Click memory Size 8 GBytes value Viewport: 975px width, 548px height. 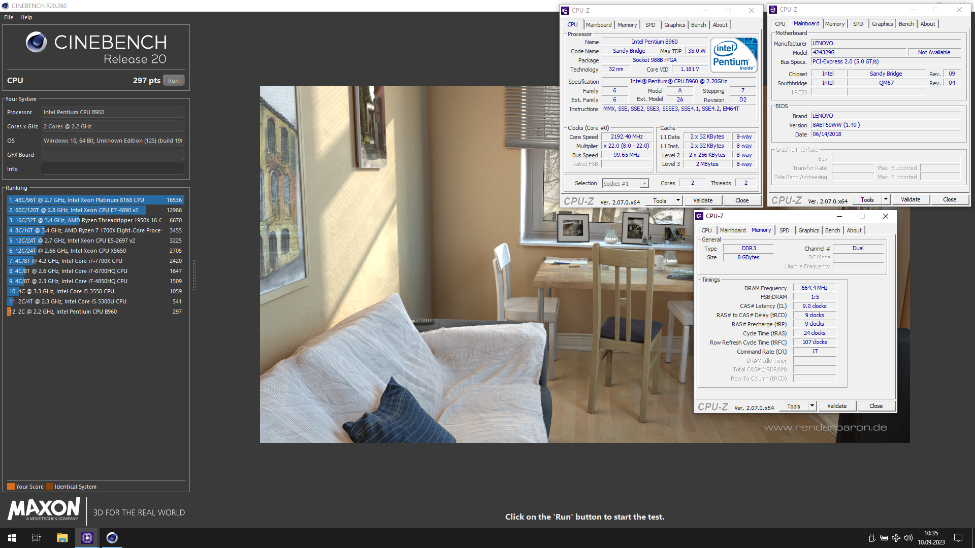749,257
